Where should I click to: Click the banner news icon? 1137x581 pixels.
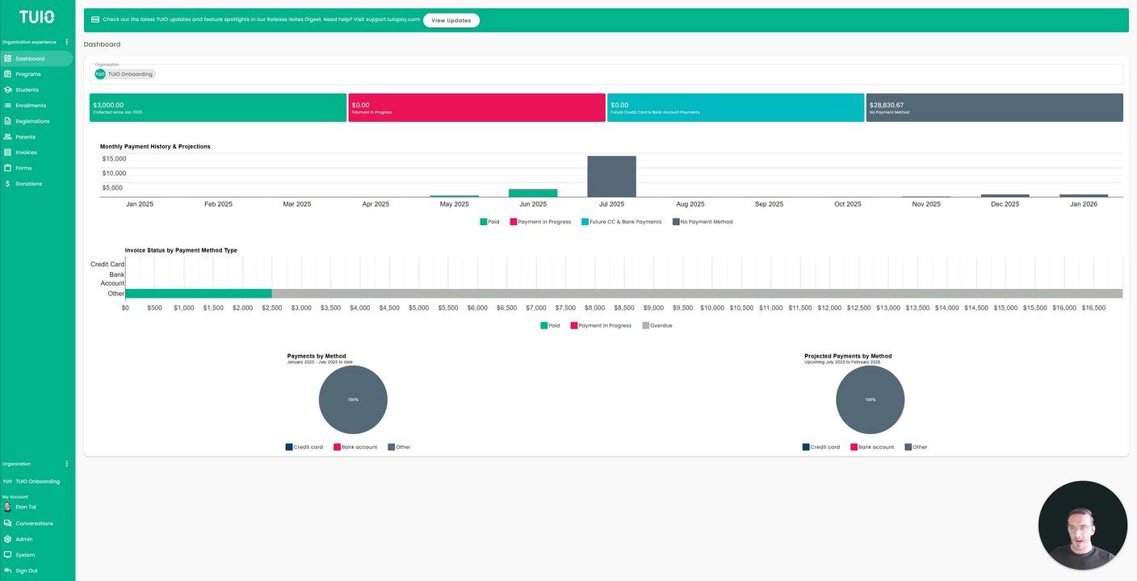click(95, 19)
